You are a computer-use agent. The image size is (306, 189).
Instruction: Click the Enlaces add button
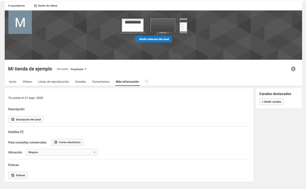(18, 175)
